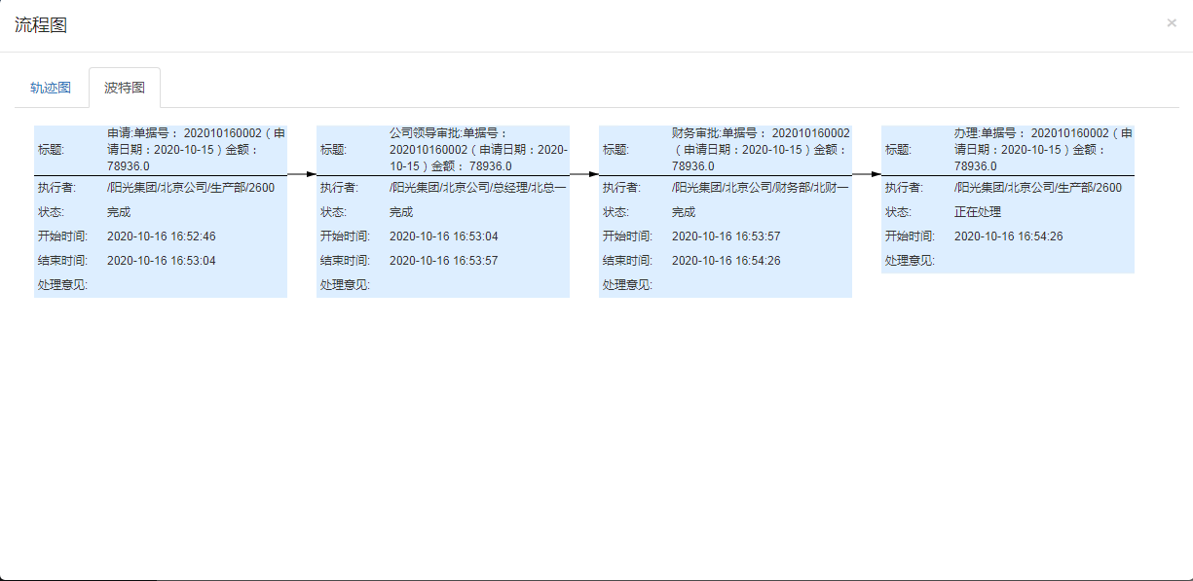
Task: Select the 财务审批 node title text
Action: click(x=761, y=150)
